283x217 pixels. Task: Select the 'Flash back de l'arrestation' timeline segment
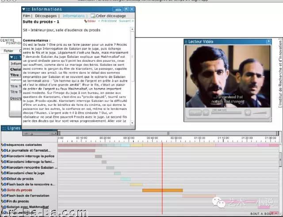[x=199, y=196]
